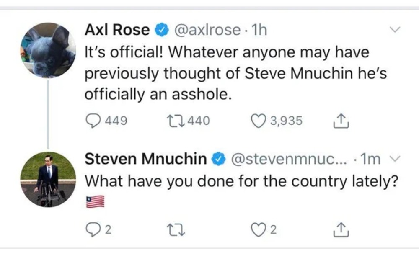The height and width of the screenshot is (255, 419).
Task: Open the @axlrose handle link
Action: [x=207, y=30]
